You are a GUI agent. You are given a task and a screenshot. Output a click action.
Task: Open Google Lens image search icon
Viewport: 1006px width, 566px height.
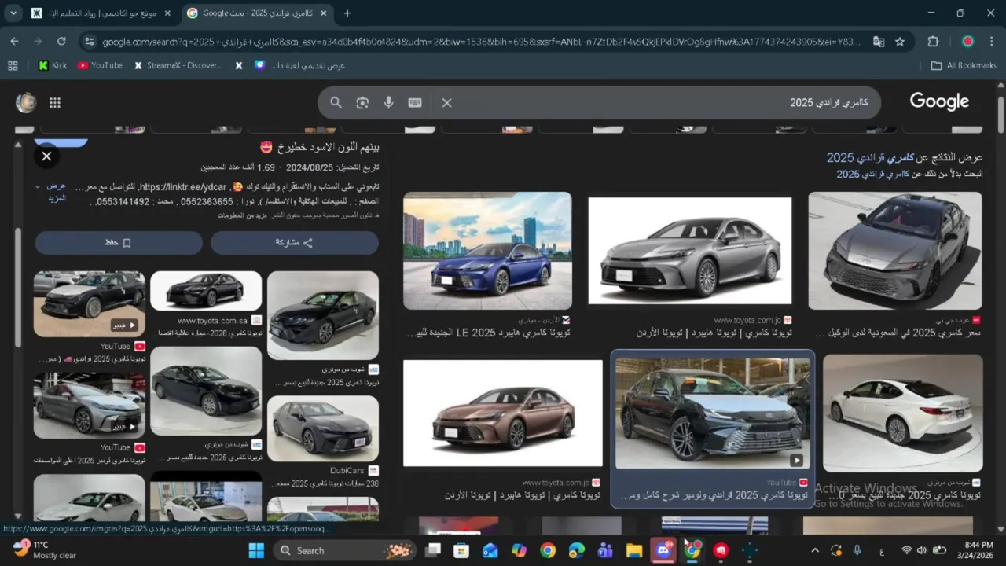[x=362, y=103]
